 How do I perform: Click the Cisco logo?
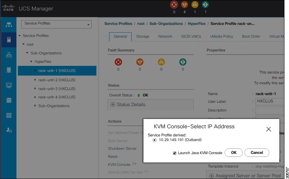[8, 8]
